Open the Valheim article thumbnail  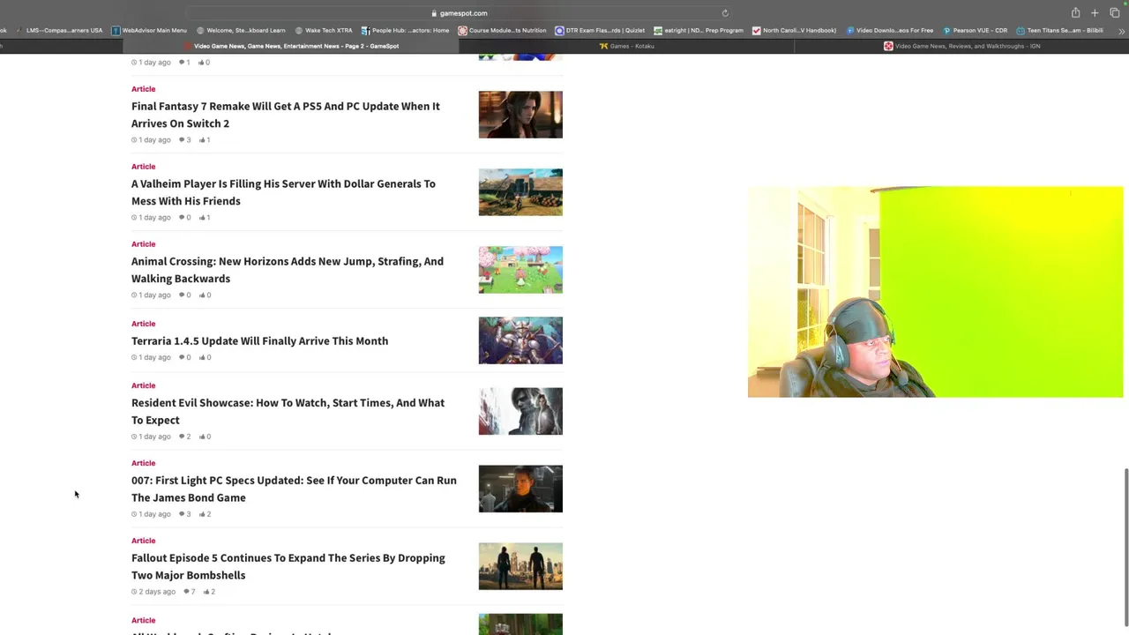(x=520, y=192)
